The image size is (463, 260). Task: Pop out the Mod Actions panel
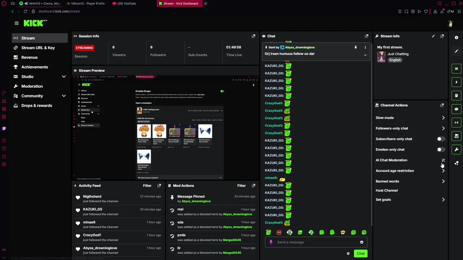pos(253,186)
